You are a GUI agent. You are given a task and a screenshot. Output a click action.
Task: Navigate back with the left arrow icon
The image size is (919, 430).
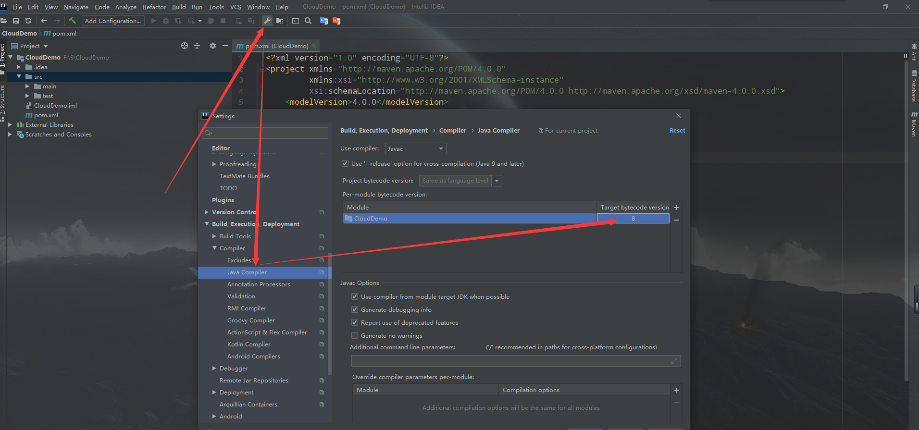click(x=44, y=21)
